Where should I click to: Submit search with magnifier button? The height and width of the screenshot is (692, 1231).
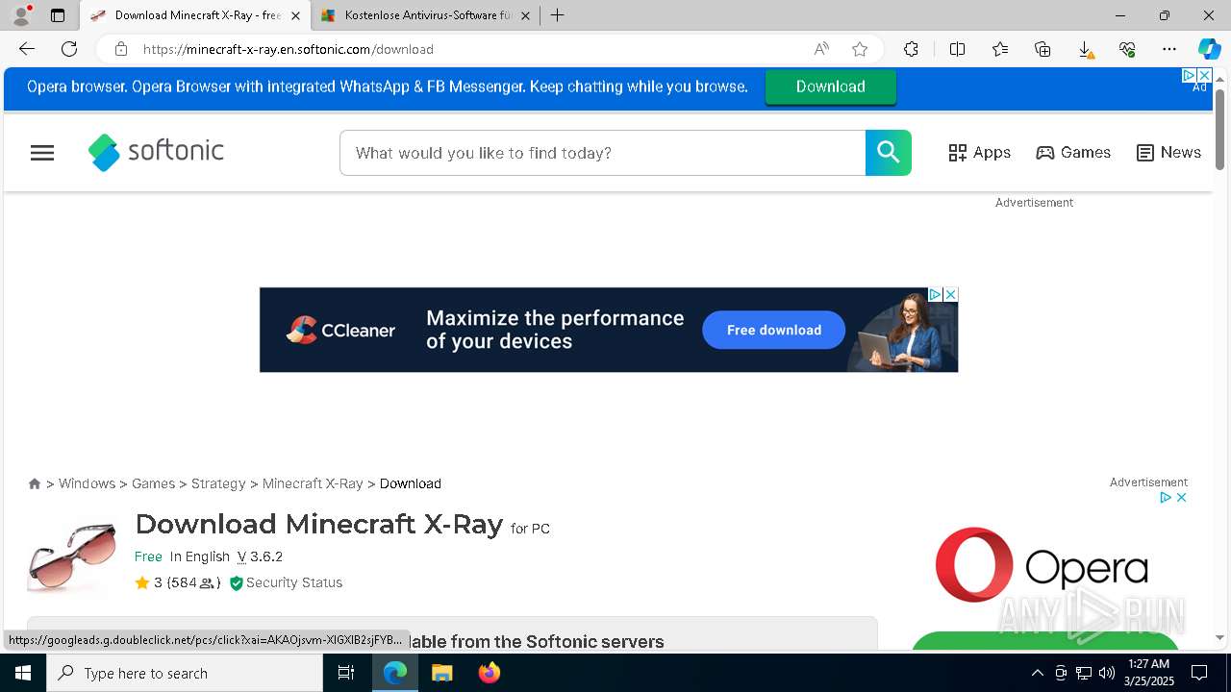tap(888, 153)
